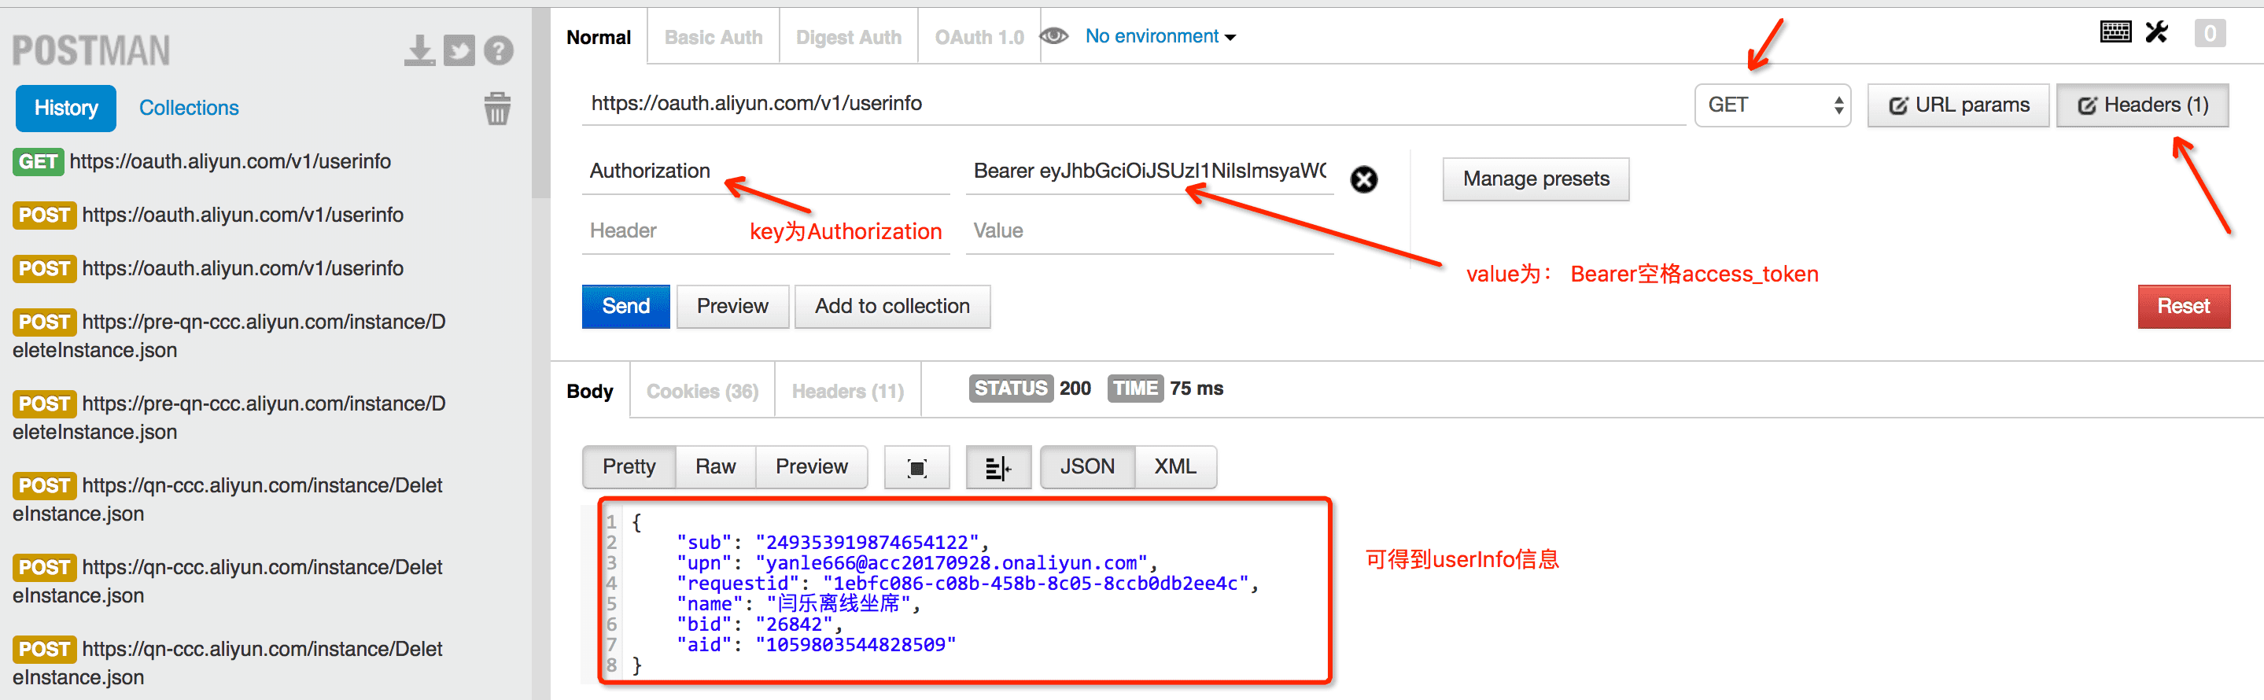
Task: Click the "requestid" value in response
Action: tap(1035, 583)
